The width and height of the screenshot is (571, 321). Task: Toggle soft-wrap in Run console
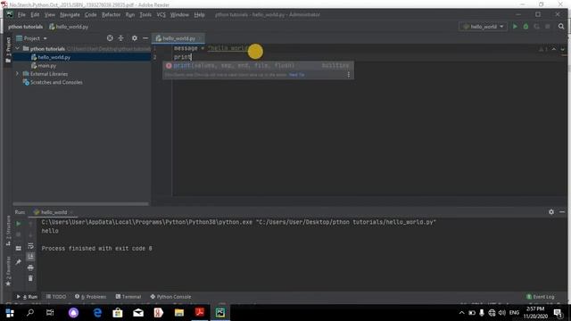click(x=30, y=246)
